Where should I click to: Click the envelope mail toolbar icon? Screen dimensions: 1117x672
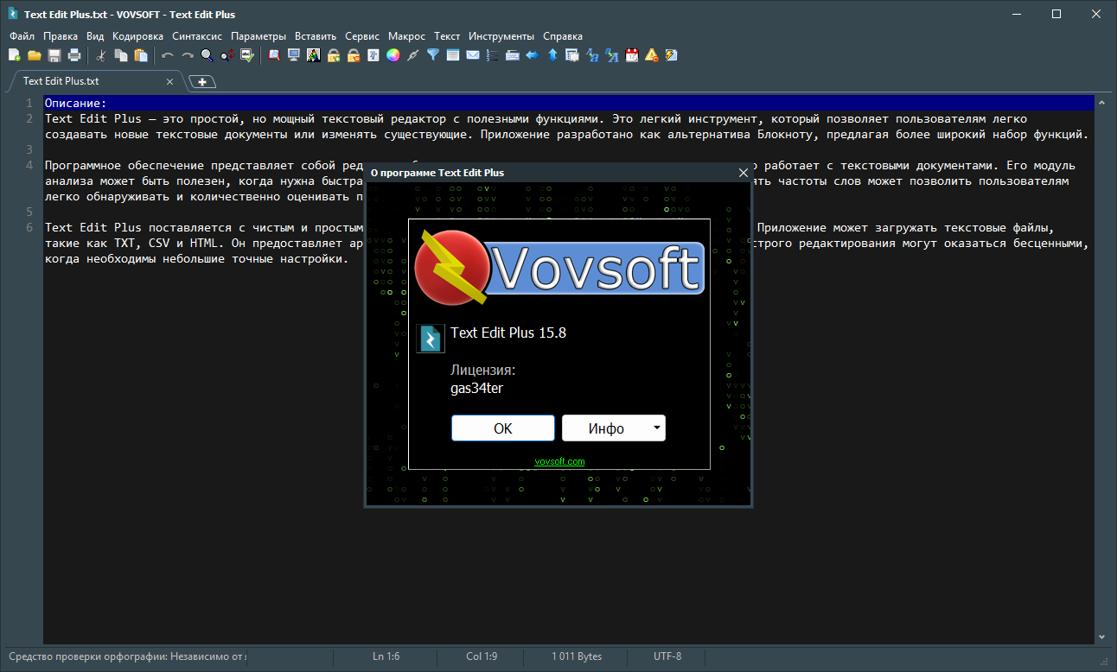point(473,55)
